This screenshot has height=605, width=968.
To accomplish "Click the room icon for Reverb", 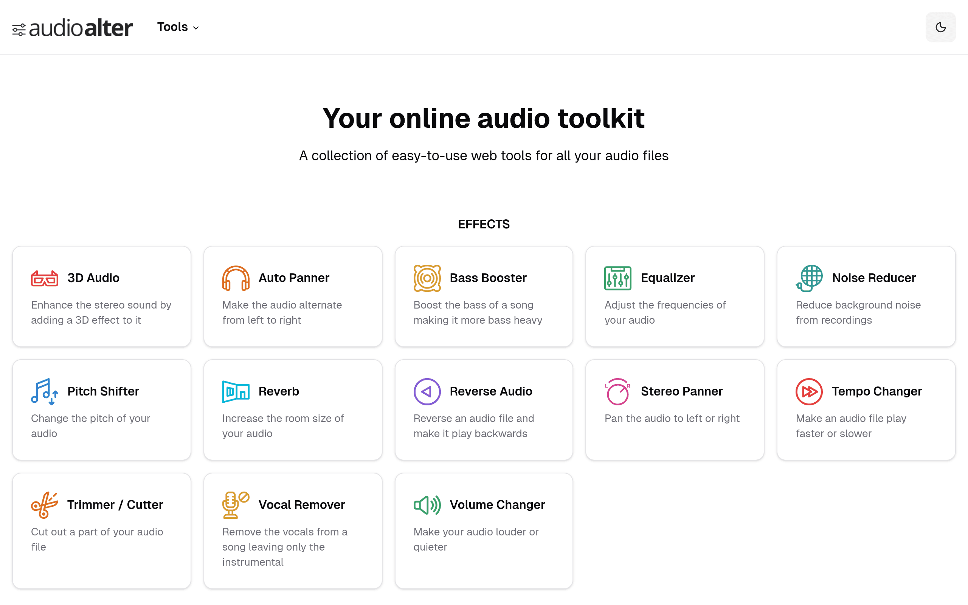I will (236, 392).
